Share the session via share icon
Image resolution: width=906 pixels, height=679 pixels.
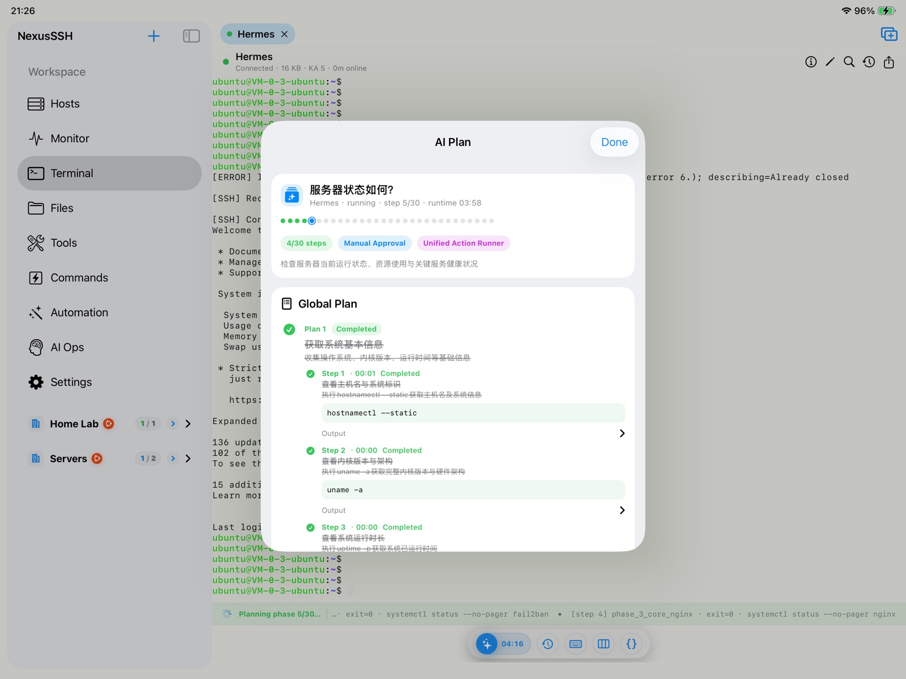[x=889, y=62]
